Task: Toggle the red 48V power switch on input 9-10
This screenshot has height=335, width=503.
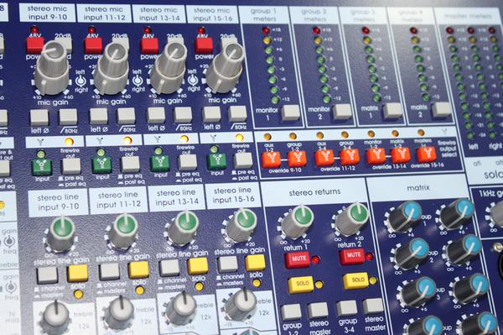Action: (x=34, y=45)
